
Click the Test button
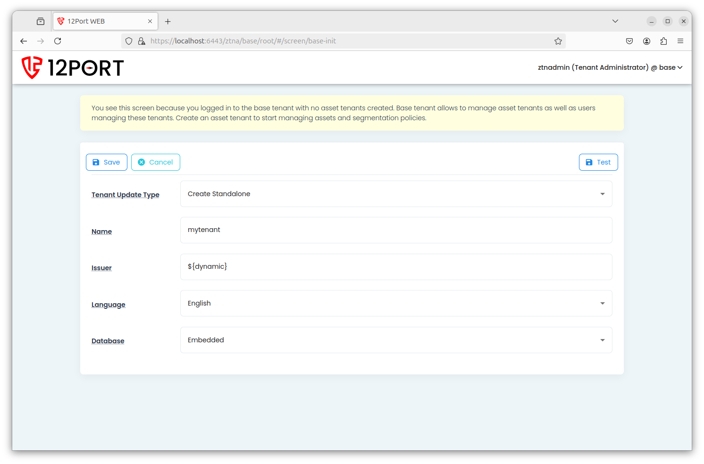[x=598, y=162]
